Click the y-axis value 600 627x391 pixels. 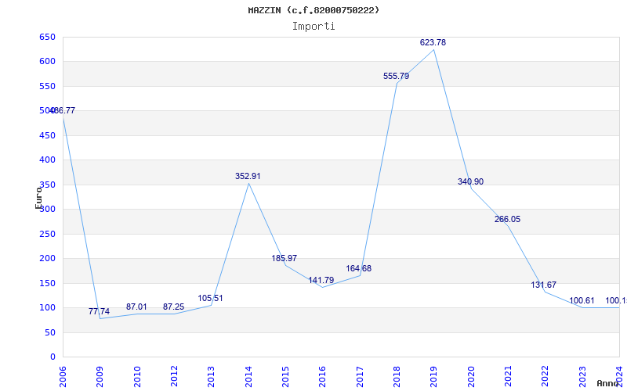(x=47, y=62)
